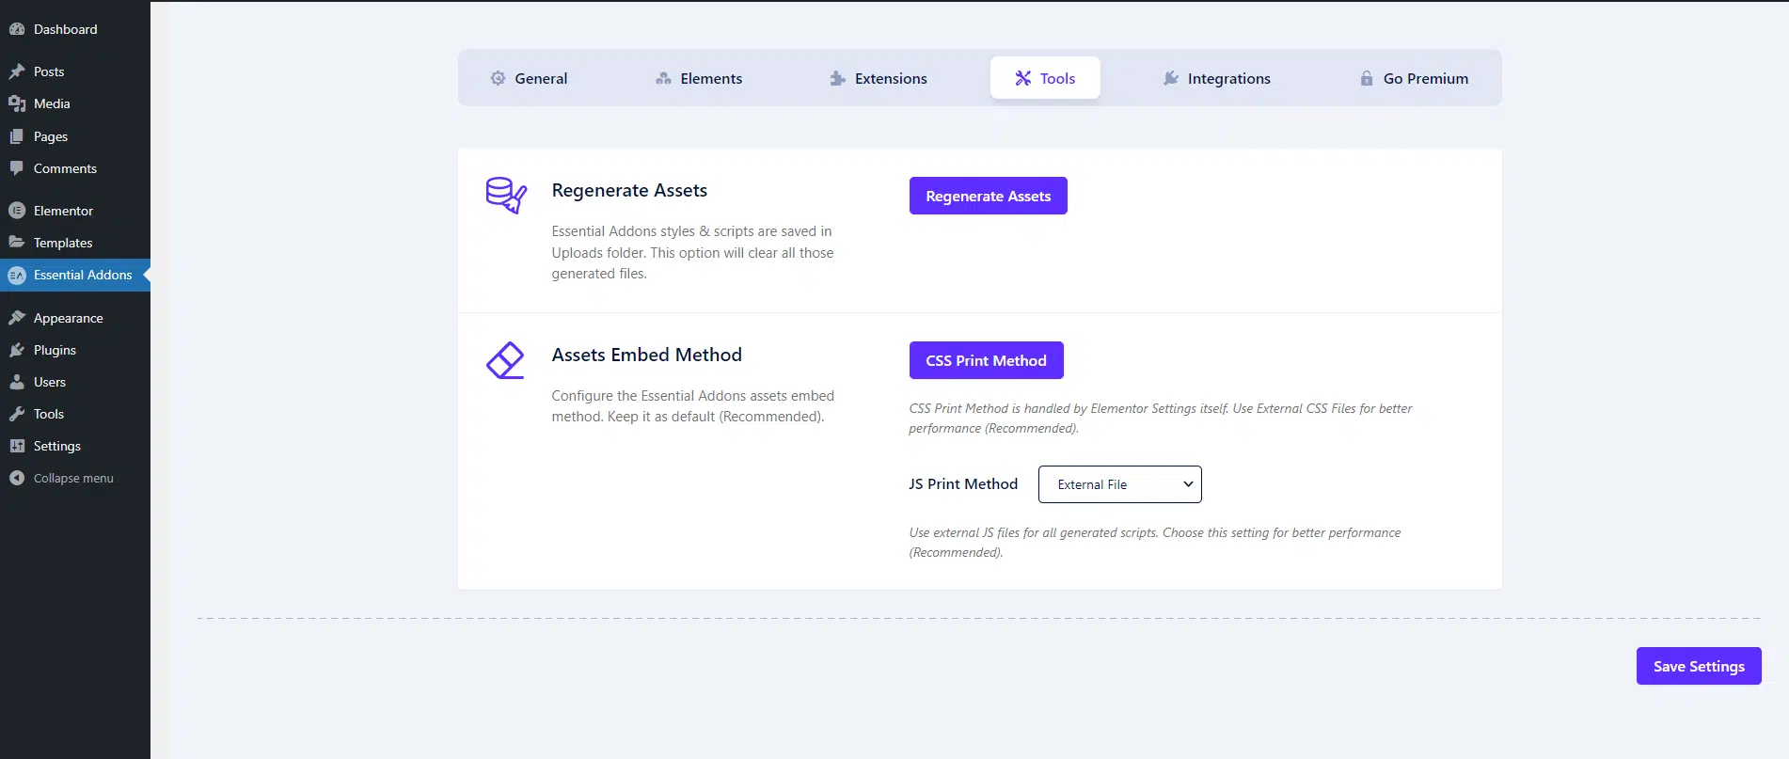Switch to the Elements tab
The height and width of the screenshot is (759, 1789).
click(x=699, y=78)
